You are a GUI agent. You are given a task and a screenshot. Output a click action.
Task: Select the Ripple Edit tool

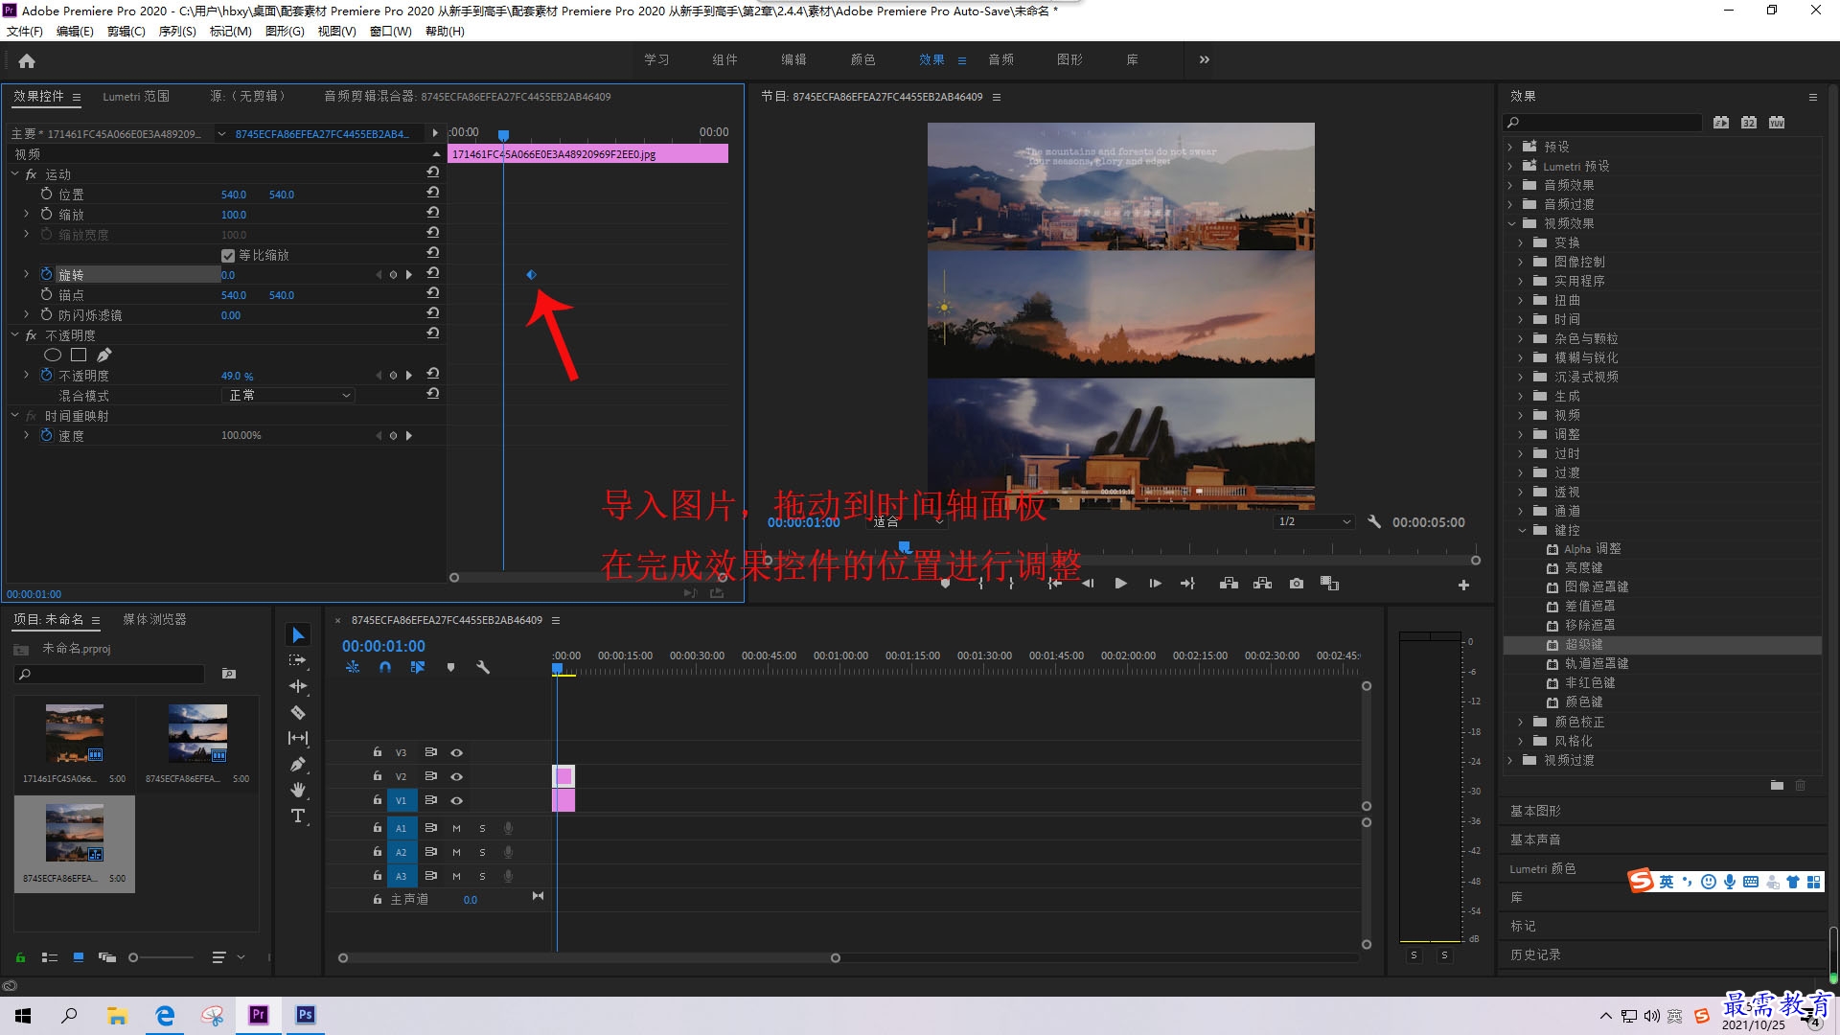pos(298,686)
